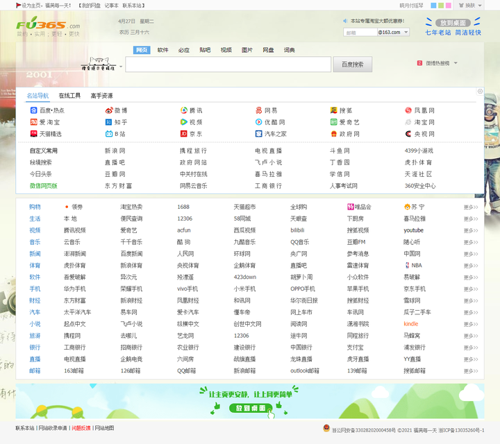Click the 唯品会 pink 特 icon

tap(351, 207)
